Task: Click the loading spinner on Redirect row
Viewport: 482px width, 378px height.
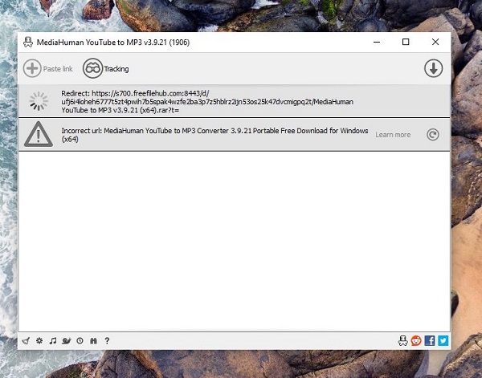Action: tap(39, 101)
